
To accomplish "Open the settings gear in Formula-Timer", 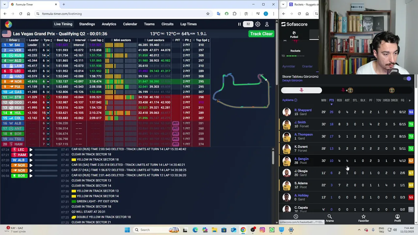I will [x=258, y=24].
